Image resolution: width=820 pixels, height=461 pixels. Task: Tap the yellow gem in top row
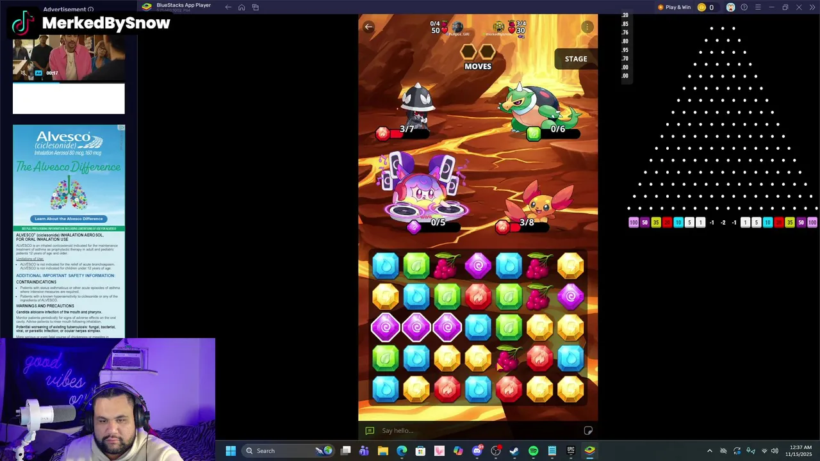570,266
